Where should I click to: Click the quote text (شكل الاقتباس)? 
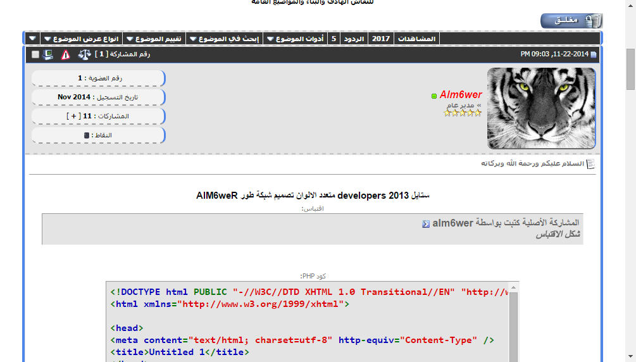point(558,234)
